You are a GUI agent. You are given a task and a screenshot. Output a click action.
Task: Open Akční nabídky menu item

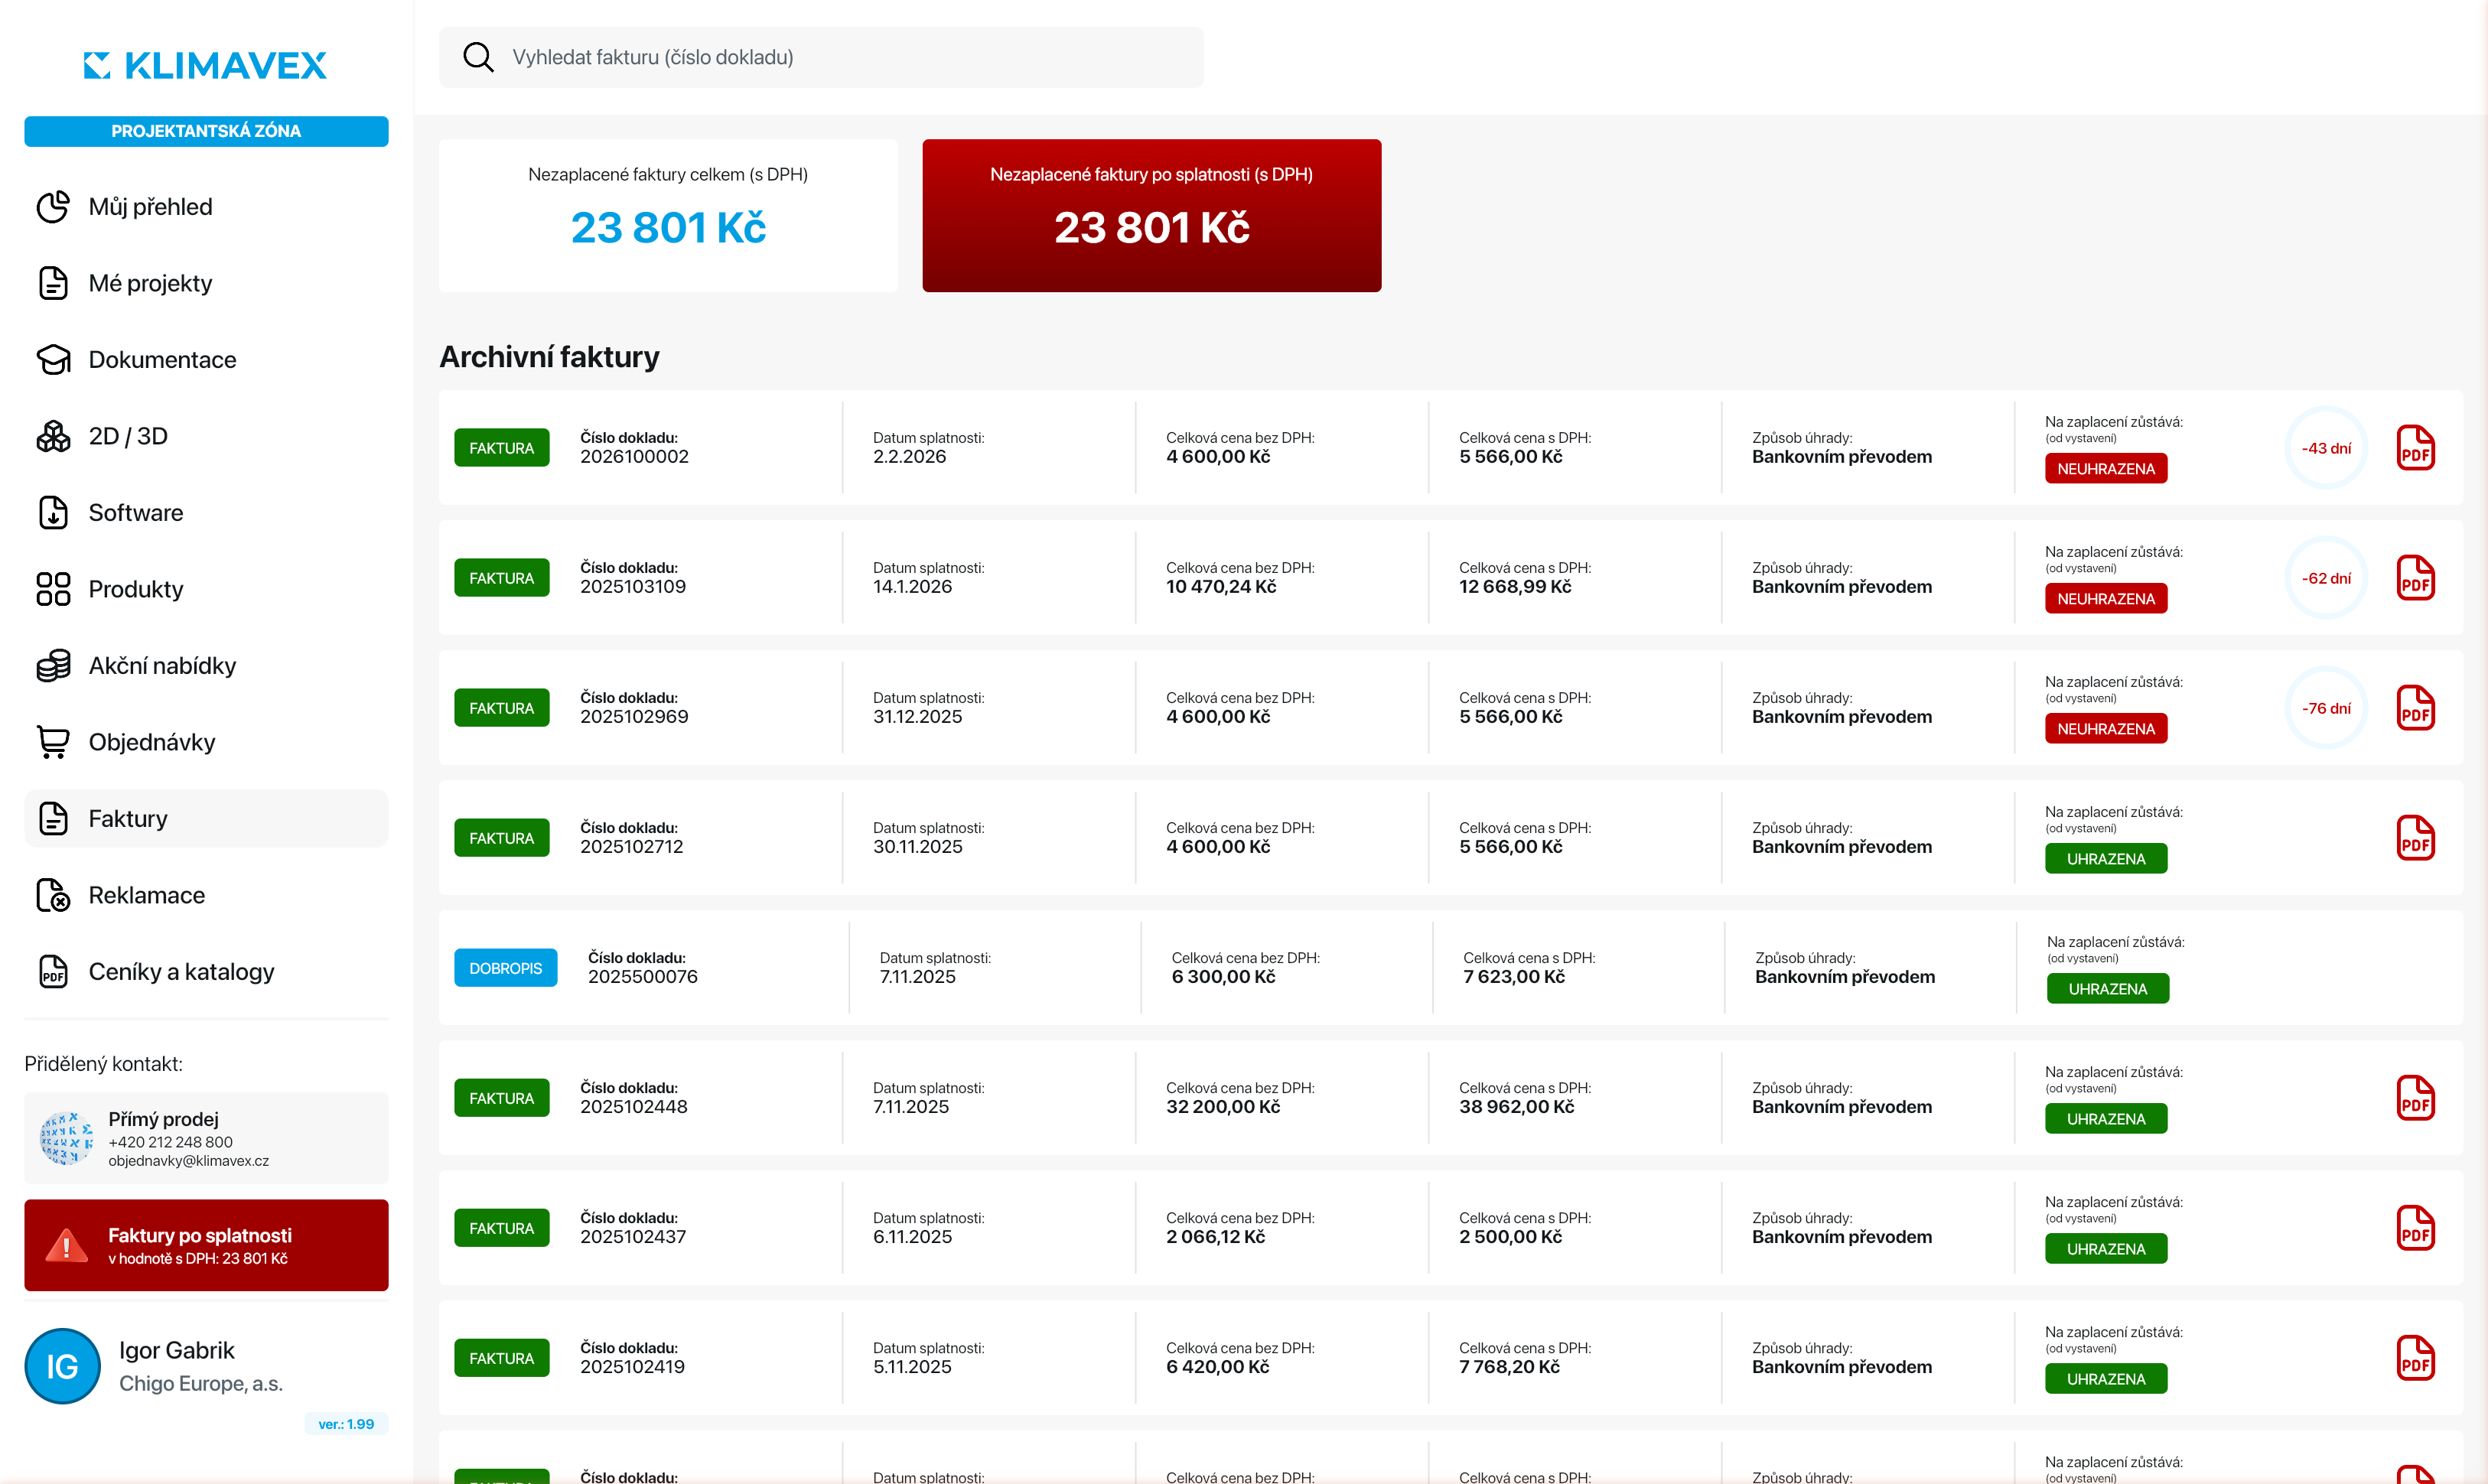click(206, 666)
